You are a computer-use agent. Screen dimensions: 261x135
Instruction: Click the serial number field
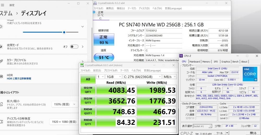click(x=163, y=35)
